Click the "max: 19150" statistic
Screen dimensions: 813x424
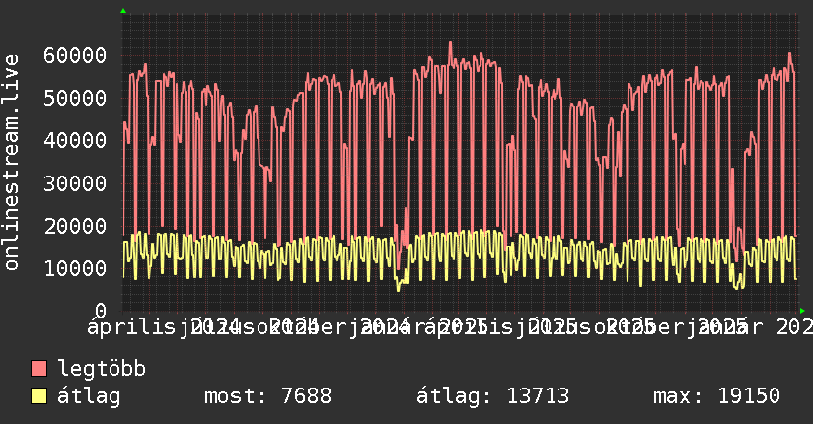[x=716, y=396]
